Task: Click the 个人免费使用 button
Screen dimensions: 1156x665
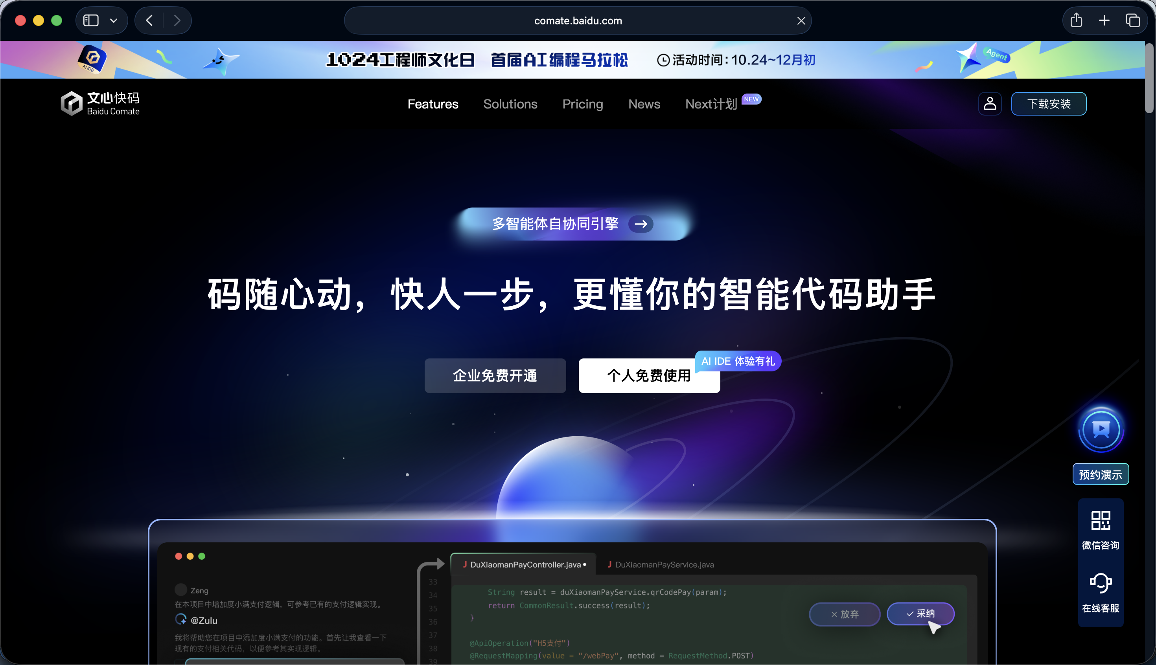Action: [648, 375]
